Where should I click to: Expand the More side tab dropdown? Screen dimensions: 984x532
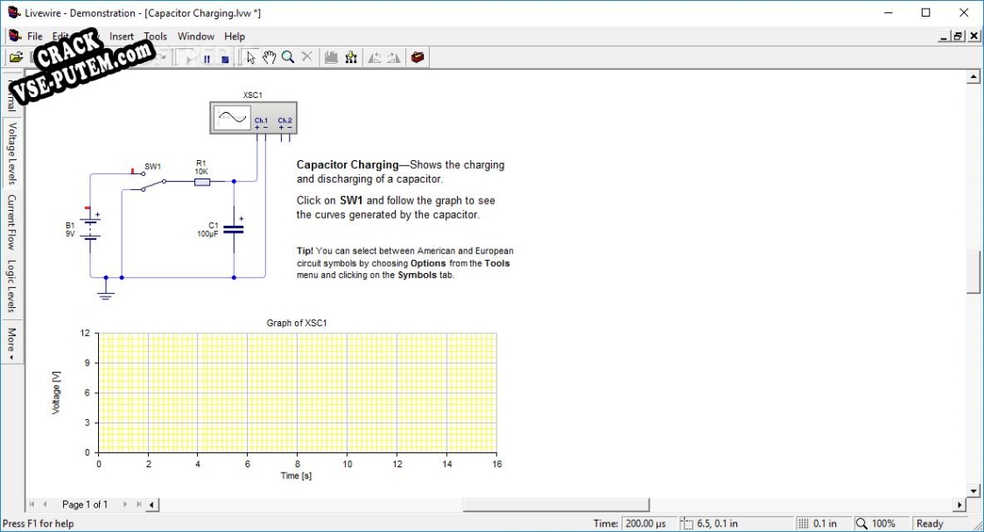point(11,343)
